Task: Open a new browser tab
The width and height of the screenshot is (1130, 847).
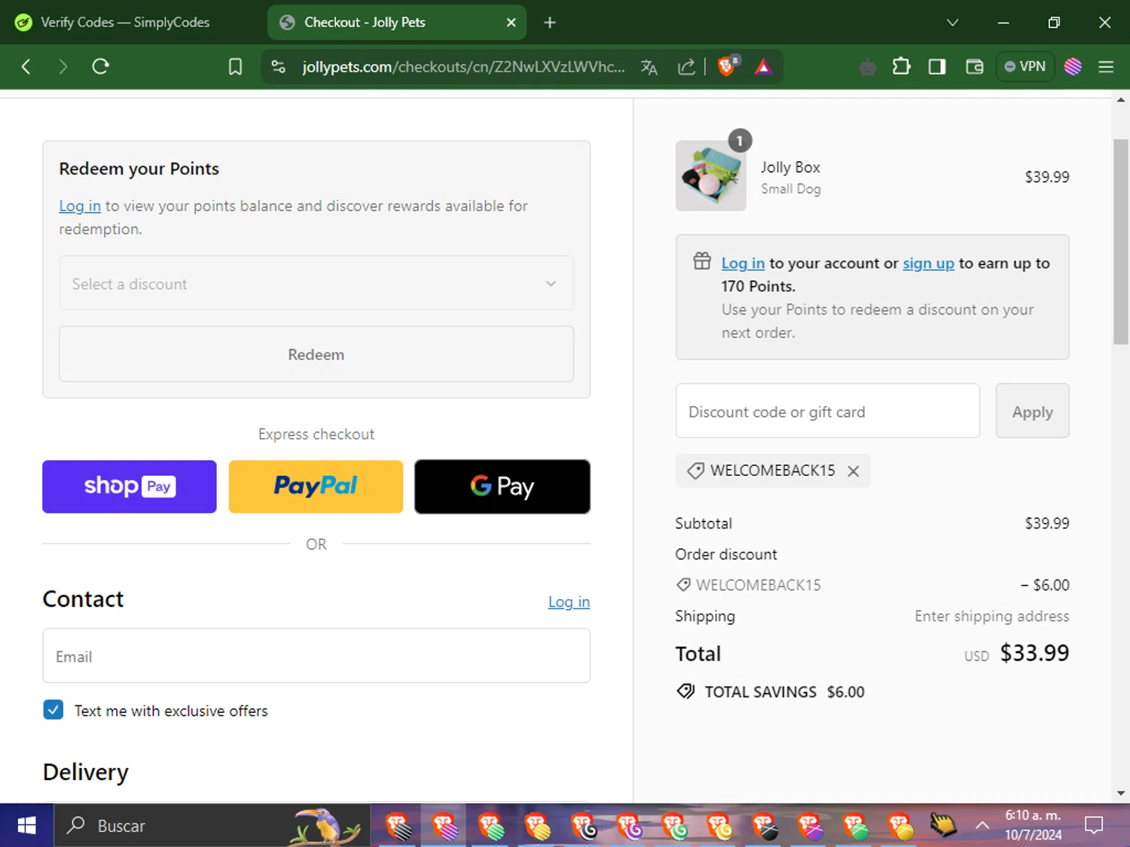Action: pyautogui.click(x=550, y=23)
